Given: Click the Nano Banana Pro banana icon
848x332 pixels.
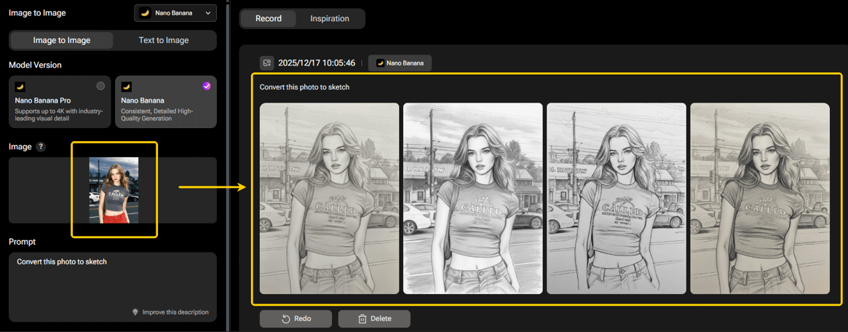Looking at the screenshot, I should [x=20, y=86].
